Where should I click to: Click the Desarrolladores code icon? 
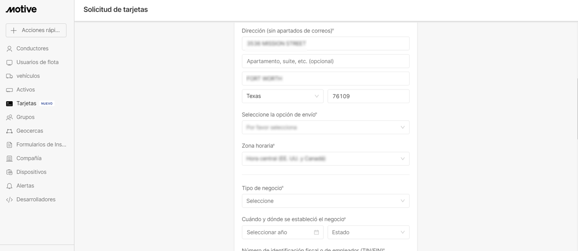click(9, 200)
